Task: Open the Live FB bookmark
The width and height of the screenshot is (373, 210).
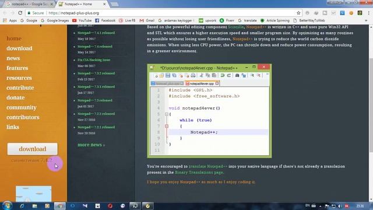Action: coord(127,20)
